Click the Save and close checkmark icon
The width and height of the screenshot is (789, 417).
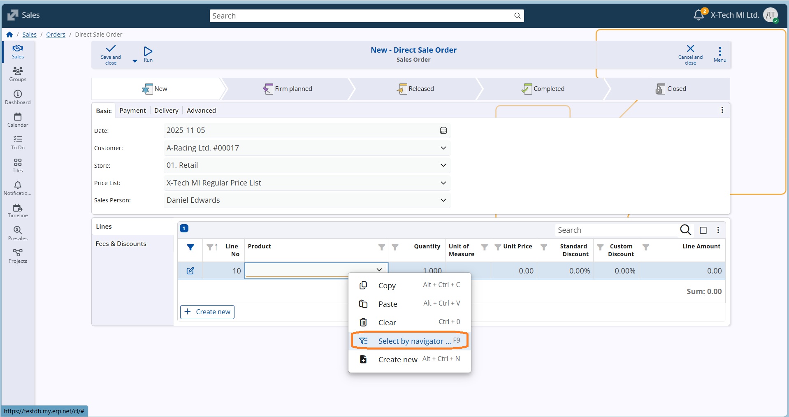(111, 49)
